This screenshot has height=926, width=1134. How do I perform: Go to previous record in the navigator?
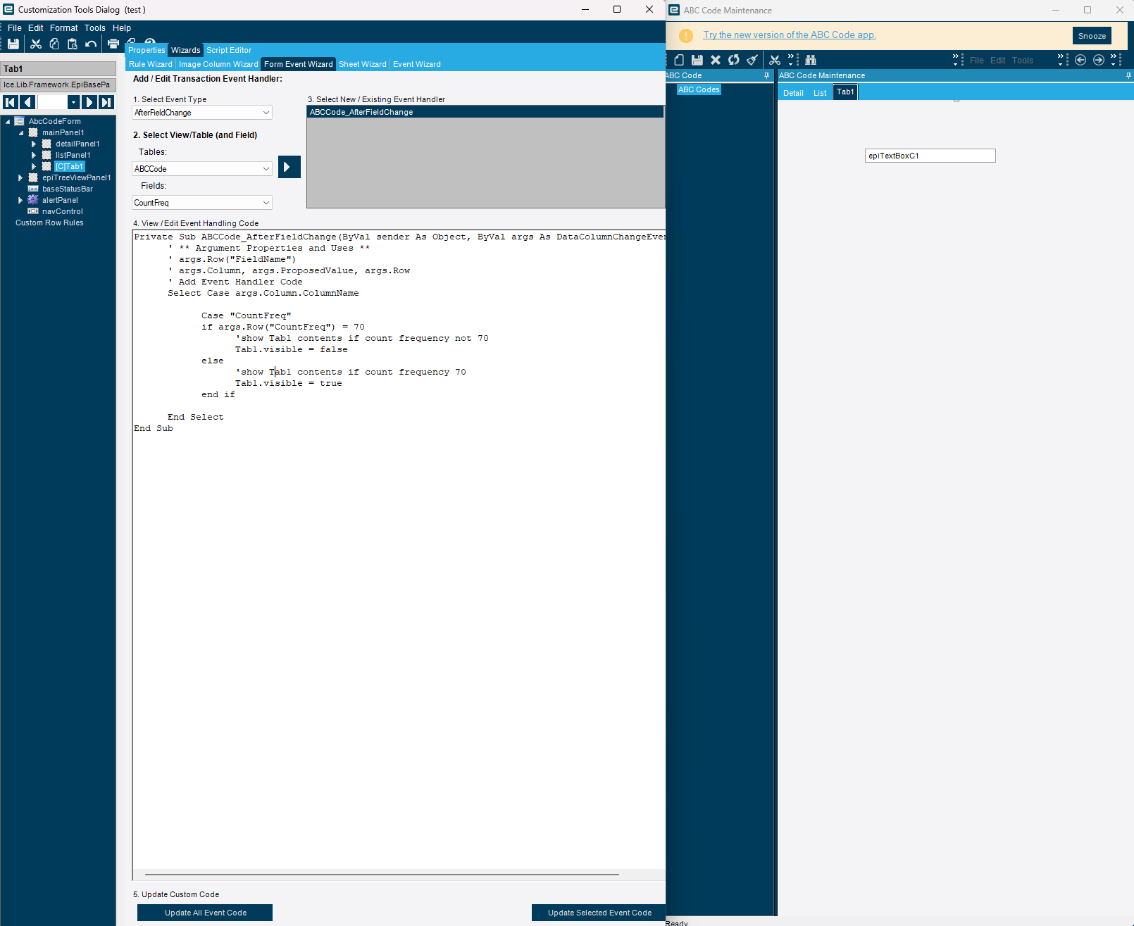point(28,102)
